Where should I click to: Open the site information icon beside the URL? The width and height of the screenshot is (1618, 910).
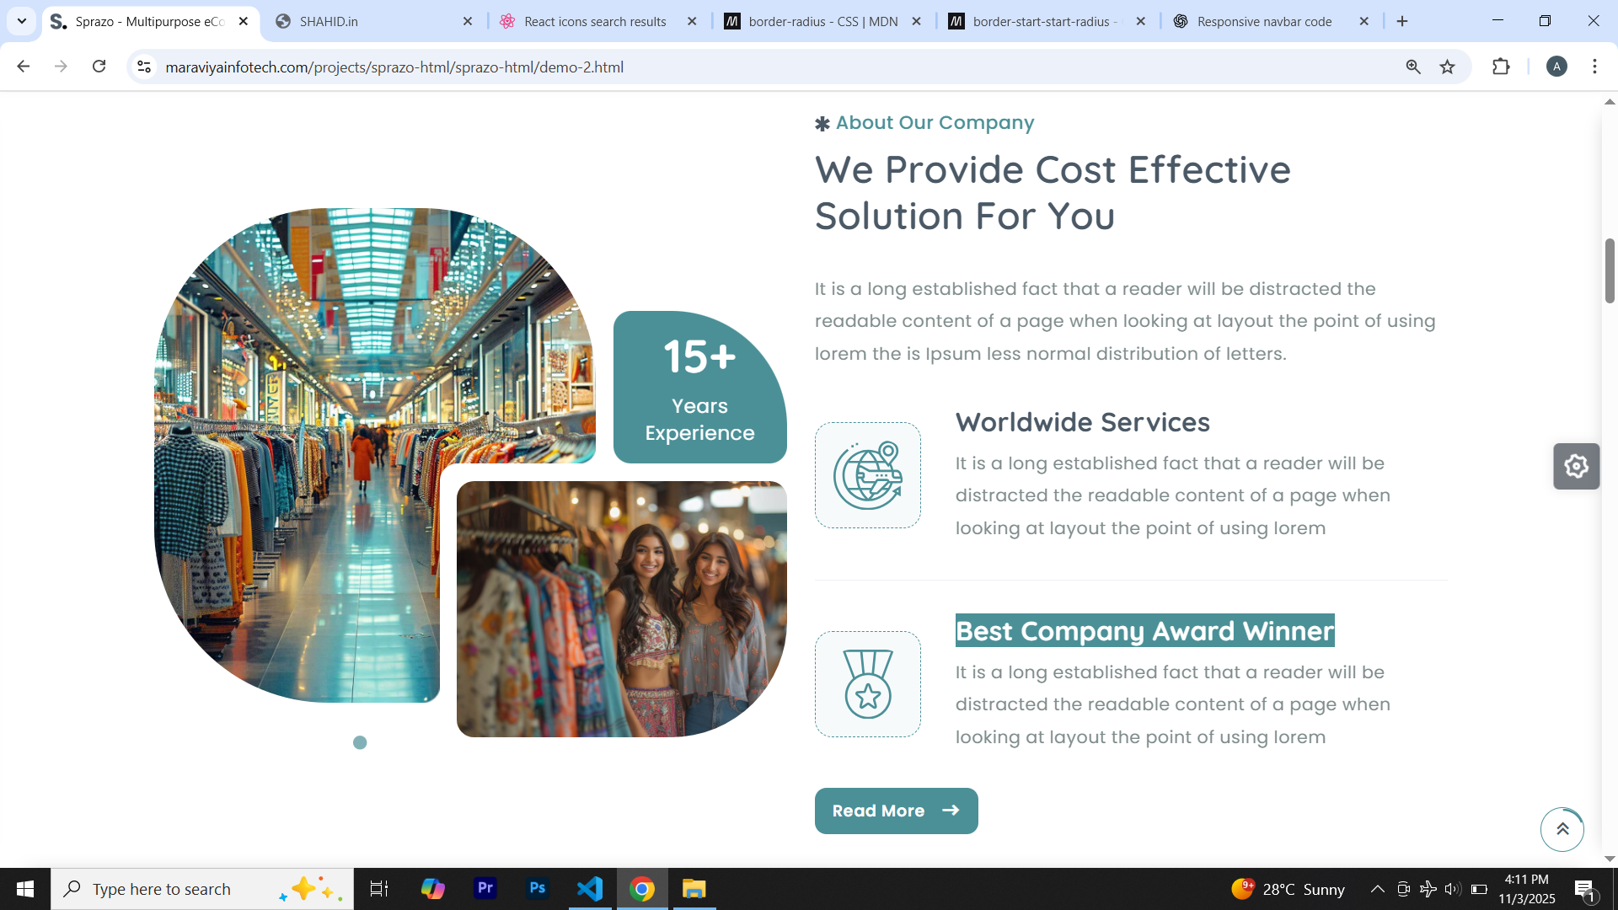click(x=144, y=67)
